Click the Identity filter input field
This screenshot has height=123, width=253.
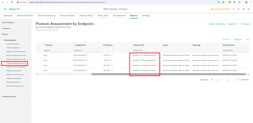[57, 50]
